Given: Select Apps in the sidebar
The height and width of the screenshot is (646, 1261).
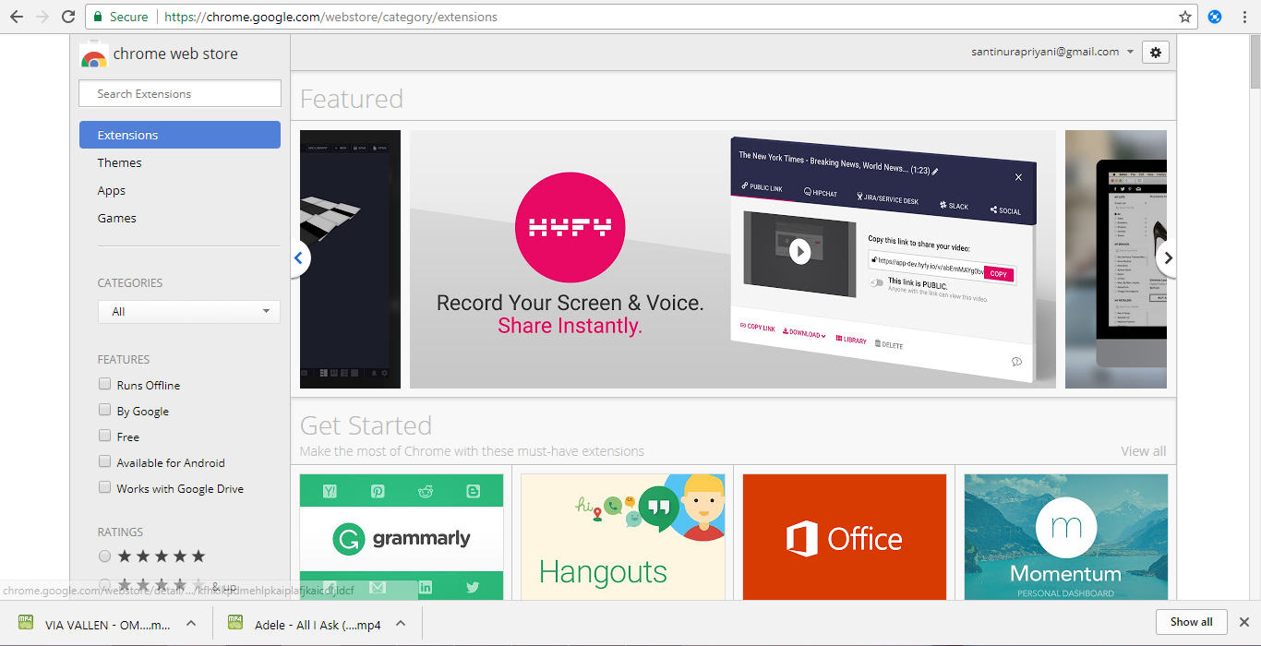Looking at the screenshot, I should tap(112, 190).
